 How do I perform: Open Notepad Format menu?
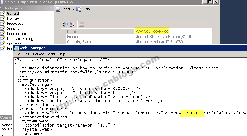[39, 54]
